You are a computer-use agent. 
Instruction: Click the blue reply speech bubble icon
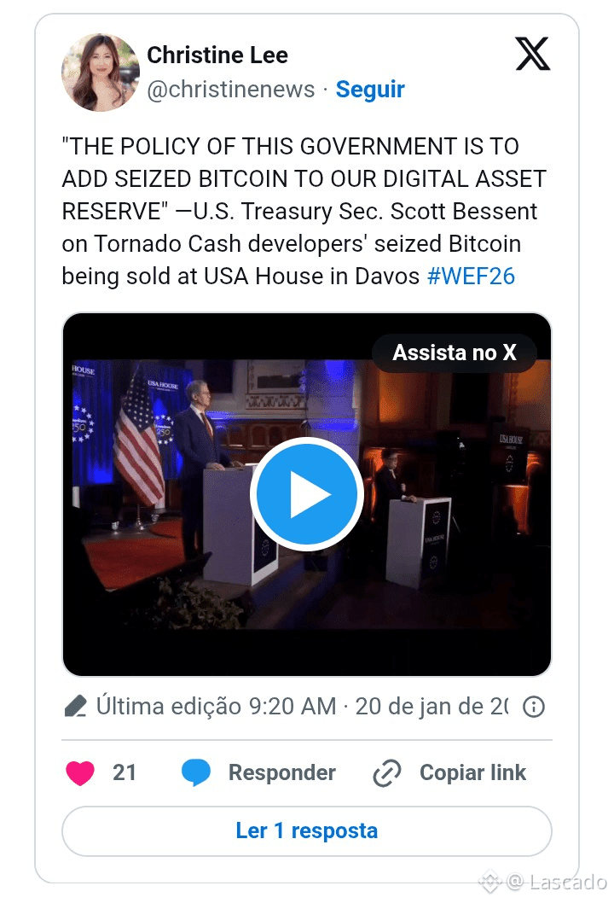tap(195, 773)
